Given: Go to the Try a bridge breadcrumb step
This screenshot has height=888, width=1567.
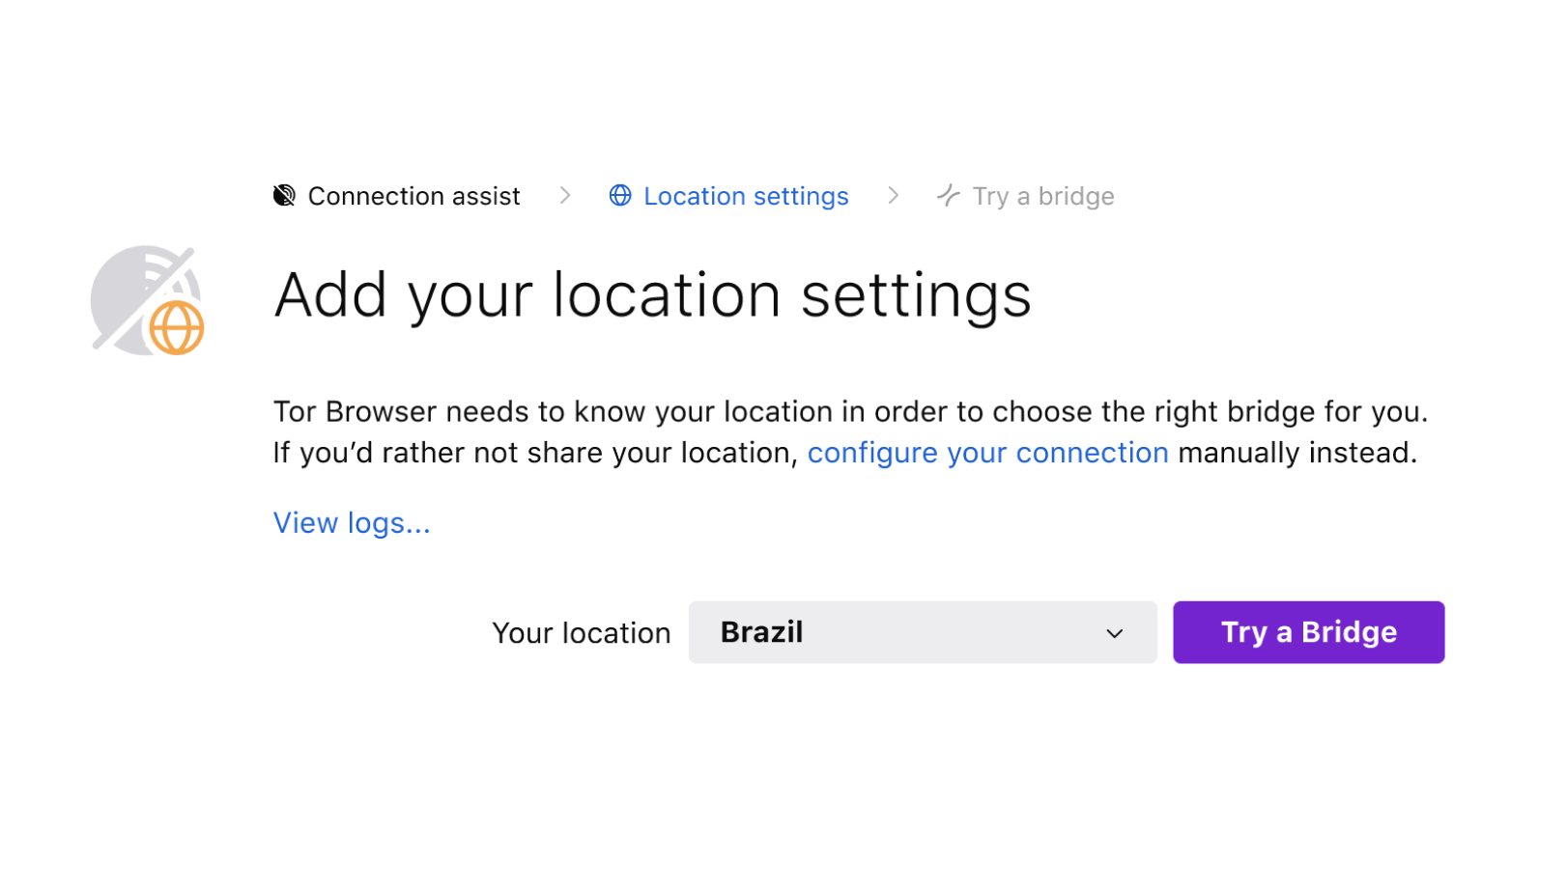Looking at the screenshot, I should pos(1025,196).
